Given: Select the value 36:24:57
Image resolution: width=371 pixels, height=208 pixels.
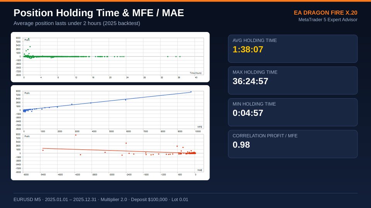Looking at the screenshot, I should 250,81.
